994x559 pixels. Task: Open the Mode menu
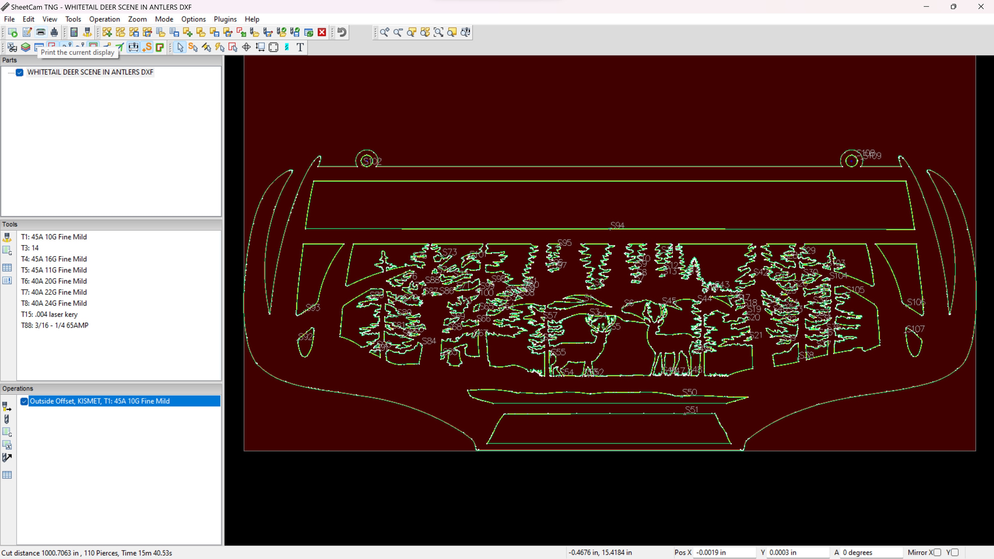pyautogui.click(x=164, y=19)
